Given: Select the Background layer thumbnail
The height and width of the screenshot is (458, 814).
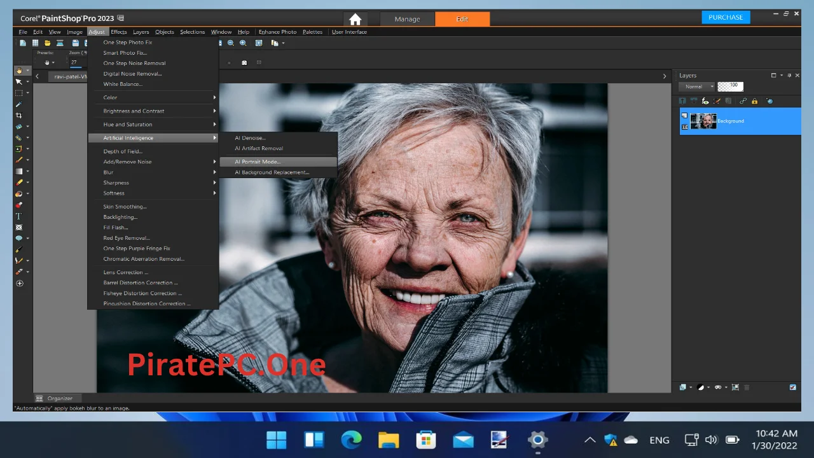Looking at the screenshot, I should click(703, 121).
